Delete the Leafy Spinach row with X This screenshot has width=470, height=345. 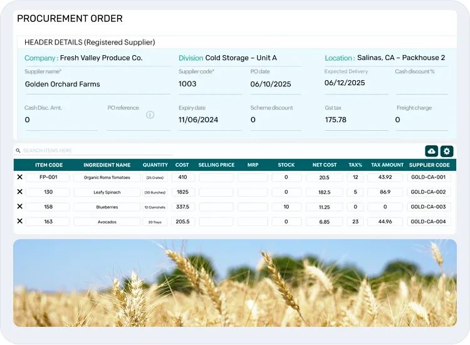pos(19,192)
